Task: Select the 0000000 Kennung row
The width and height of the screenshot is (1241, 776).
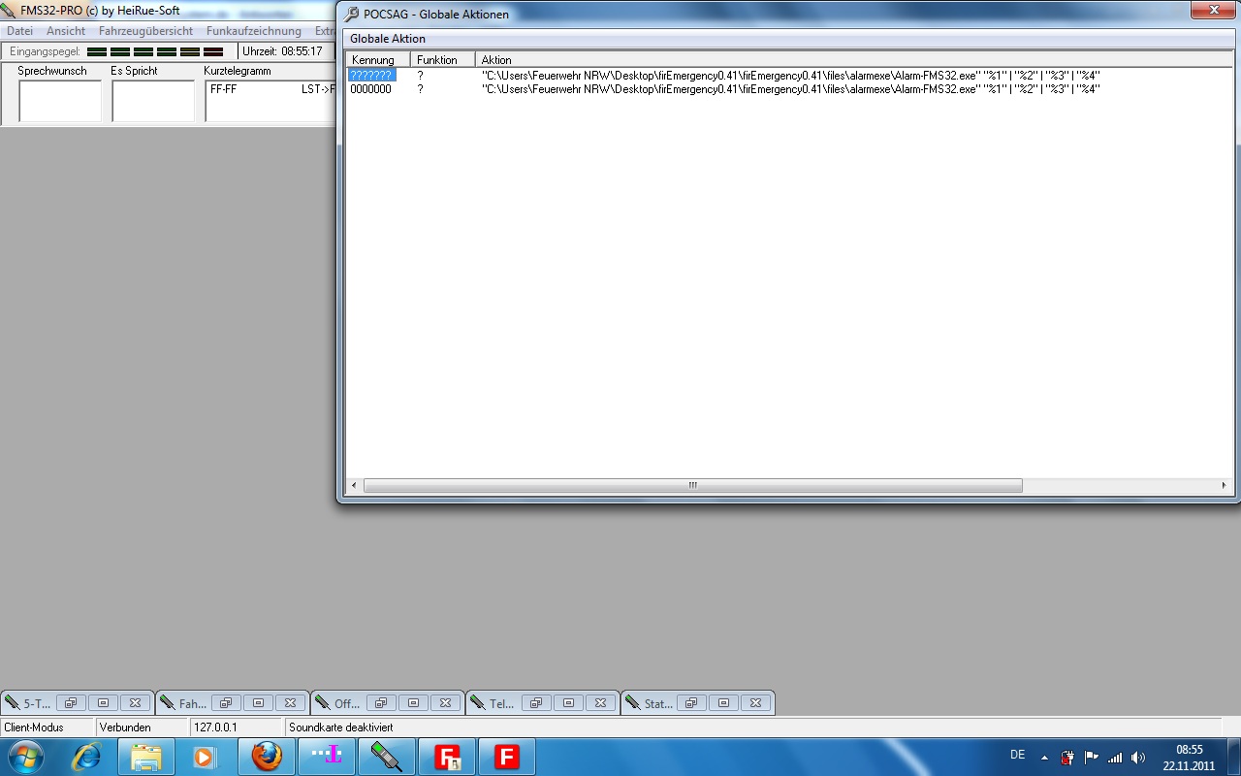Action: coord(370,89)
